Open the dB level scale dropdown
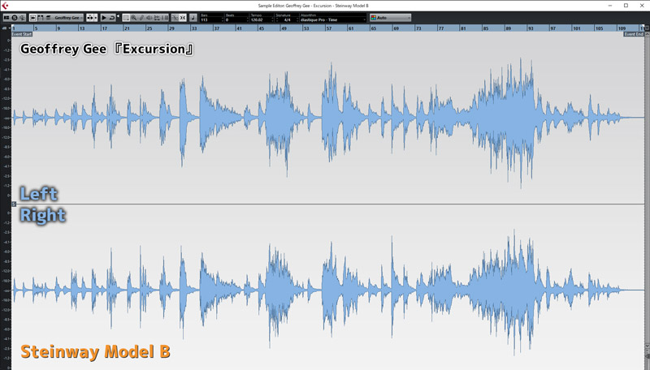 6,28
